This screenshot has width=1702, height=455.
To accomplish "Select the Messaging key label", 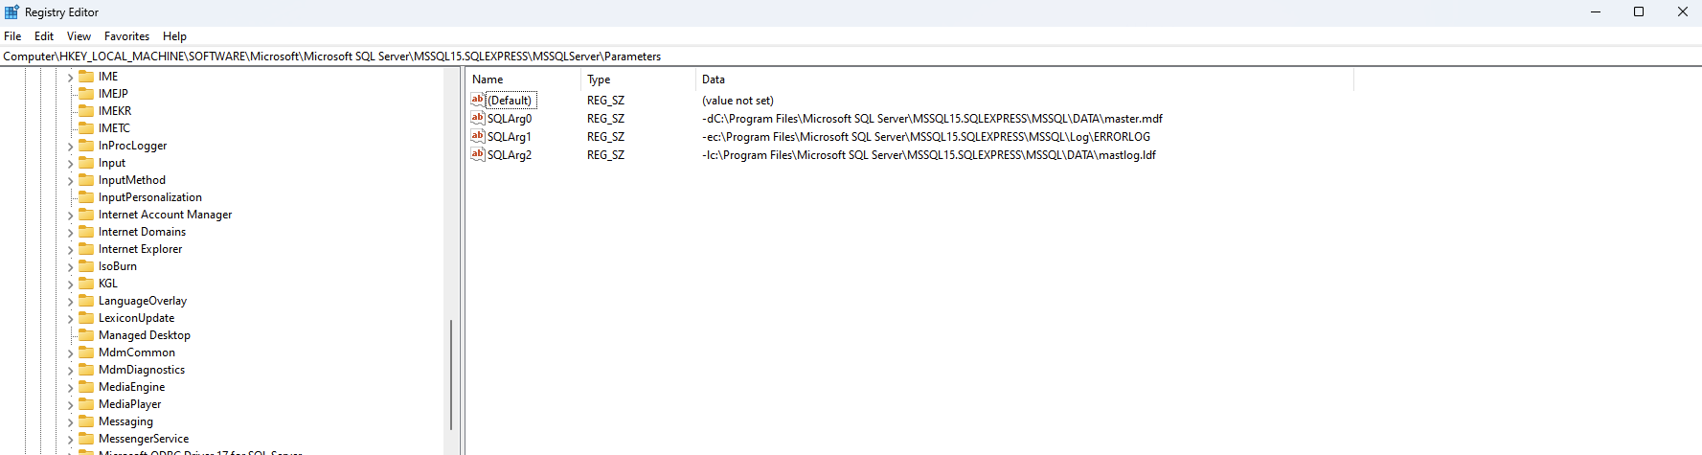I will (x=125, y=421).
